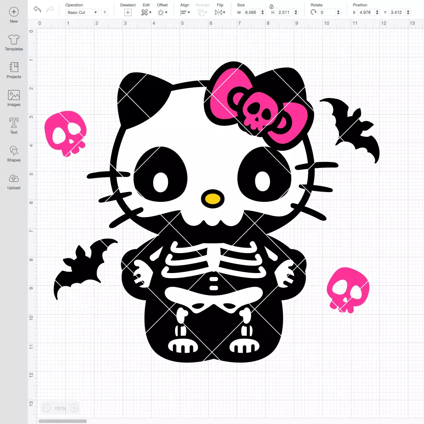Open the Edit tool icon

[x=145, y=12]
